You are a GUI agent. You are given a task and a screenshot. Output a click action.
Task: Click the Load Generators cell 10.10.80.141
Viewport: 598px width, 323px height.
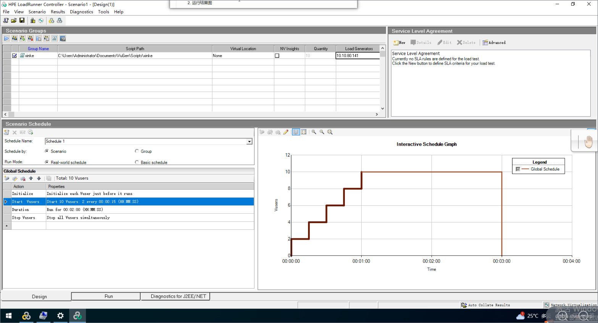click(358, 55)
